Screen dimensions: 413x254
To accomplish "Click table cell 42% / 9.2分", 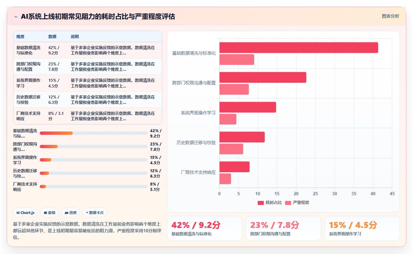I will click(x=54, y=50).
